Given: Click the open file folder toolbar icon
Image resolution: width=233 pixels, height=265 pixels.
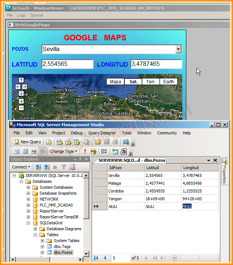Looking at the screenshot, I should (x=98, y=142).
